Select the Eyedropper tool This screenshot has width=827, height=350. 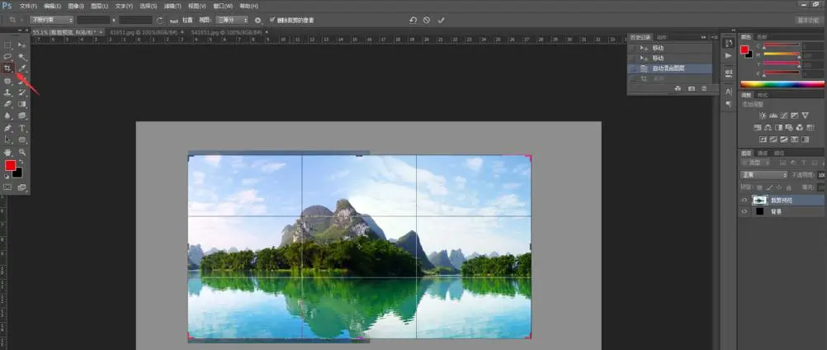(22, 69)
